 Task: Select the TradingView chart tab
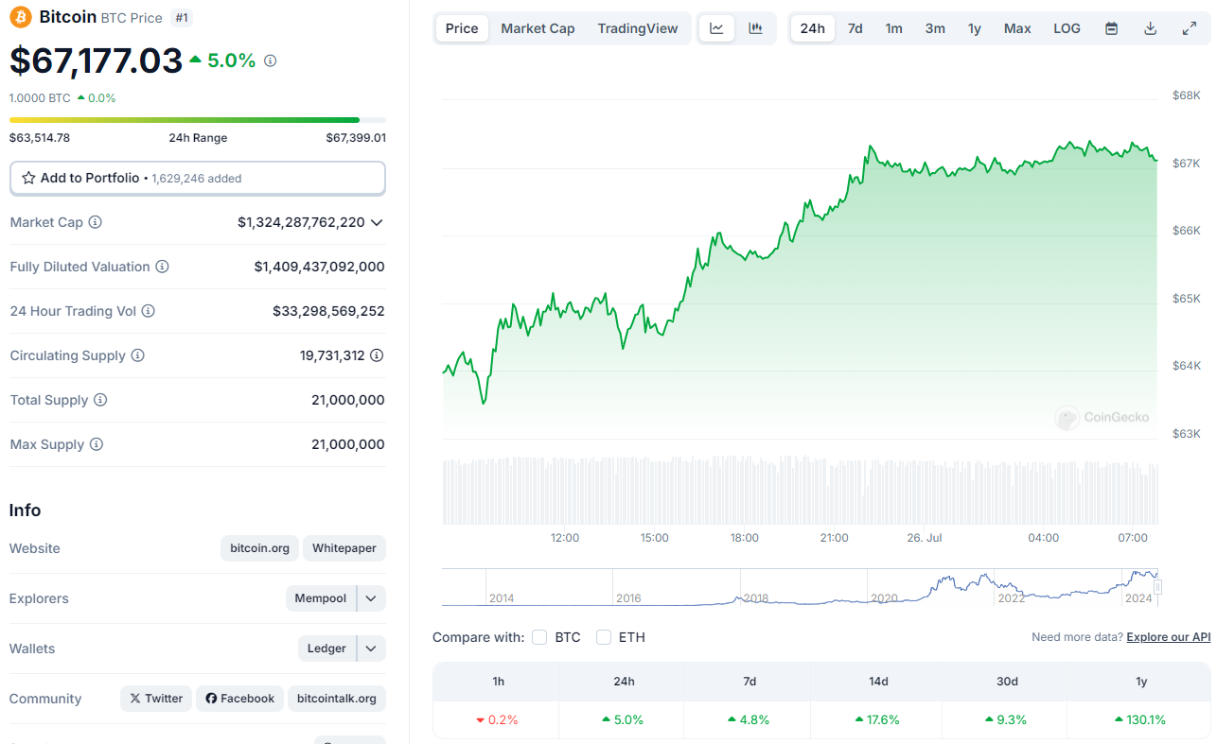638,28
